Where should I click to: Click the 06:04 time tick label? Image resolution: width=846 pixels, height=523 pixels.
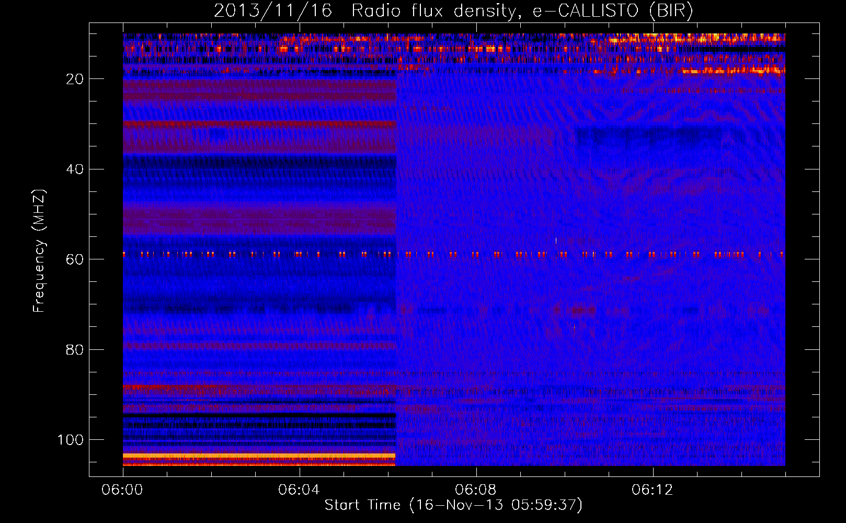[299, 490]
